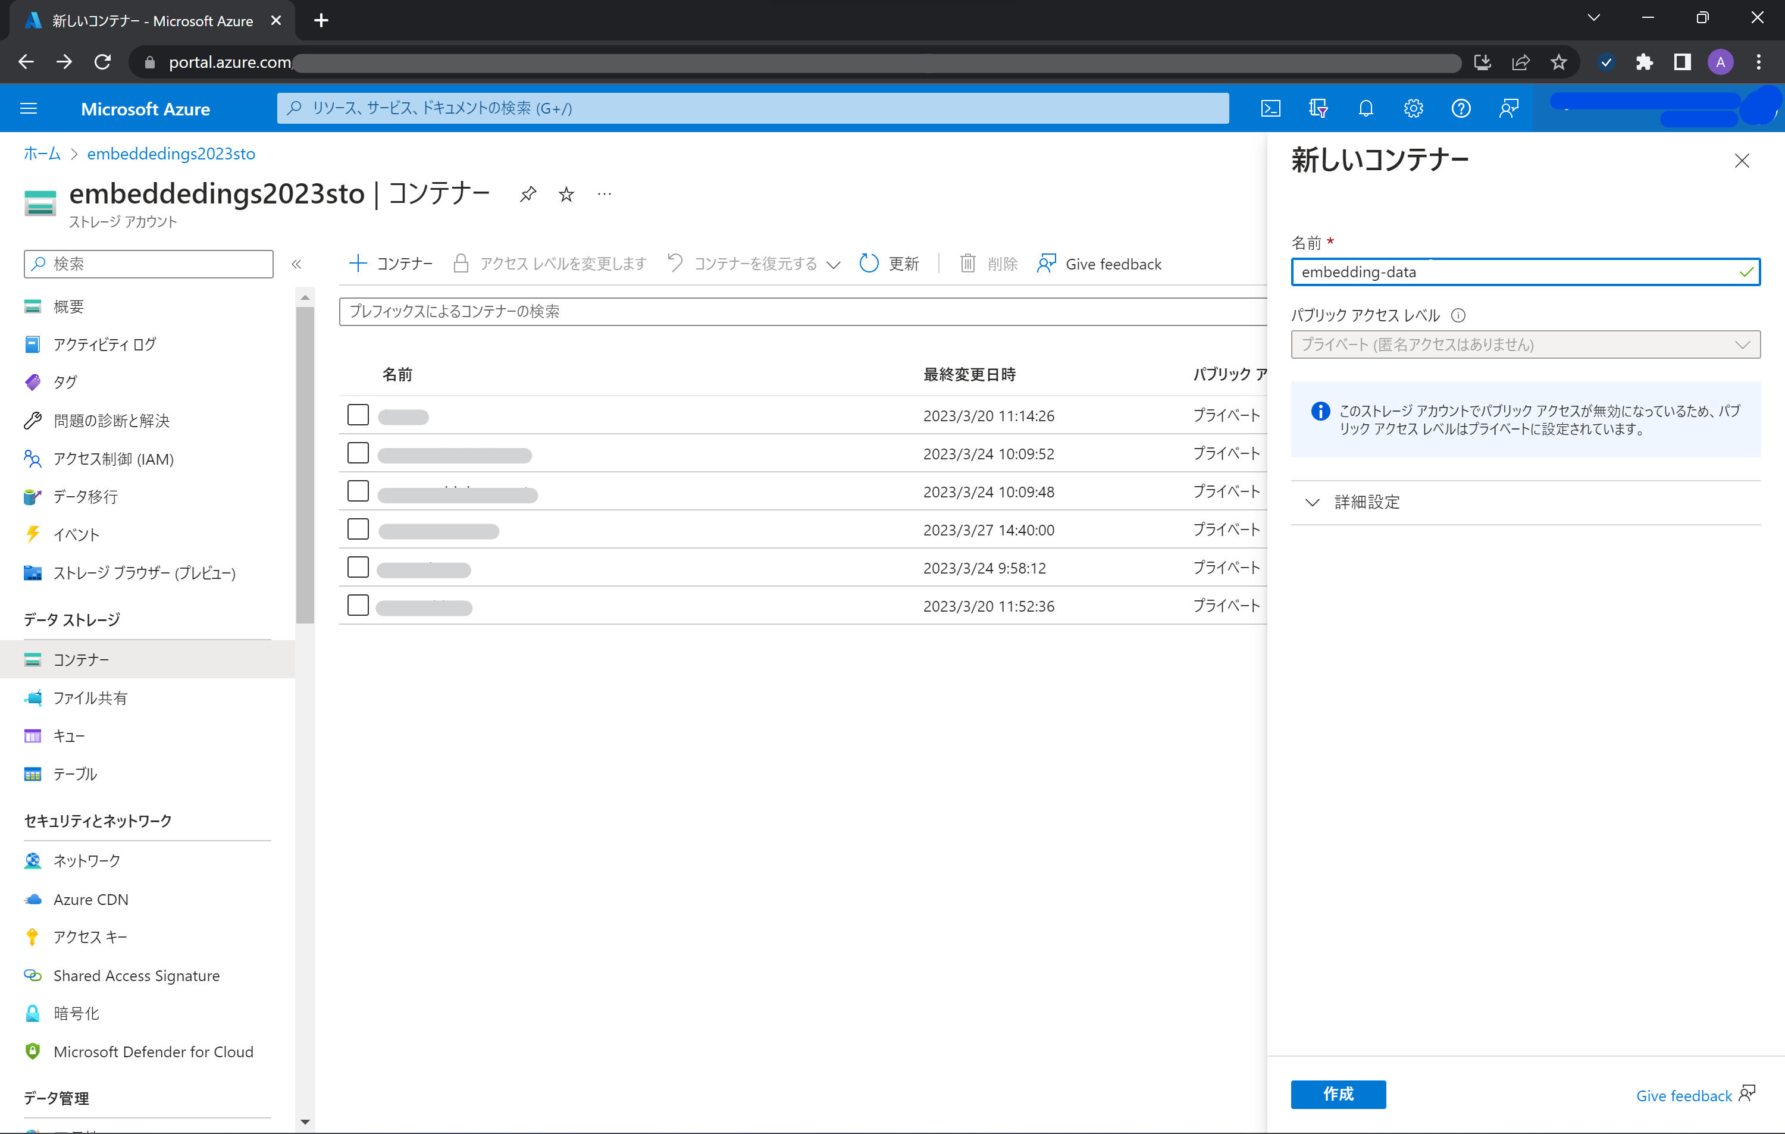Screen dimensions: 1785x1134
Task: Collapse the left navigation menu
Action: click(x=296, y=264)
